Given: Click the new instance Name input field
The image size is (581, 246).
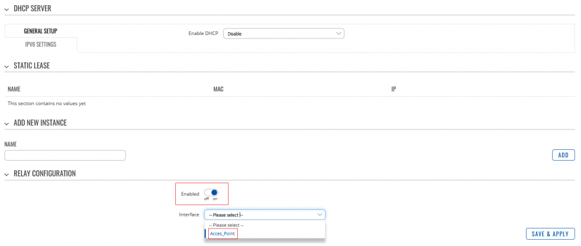Looking at the screenshot, I should 65,155.
